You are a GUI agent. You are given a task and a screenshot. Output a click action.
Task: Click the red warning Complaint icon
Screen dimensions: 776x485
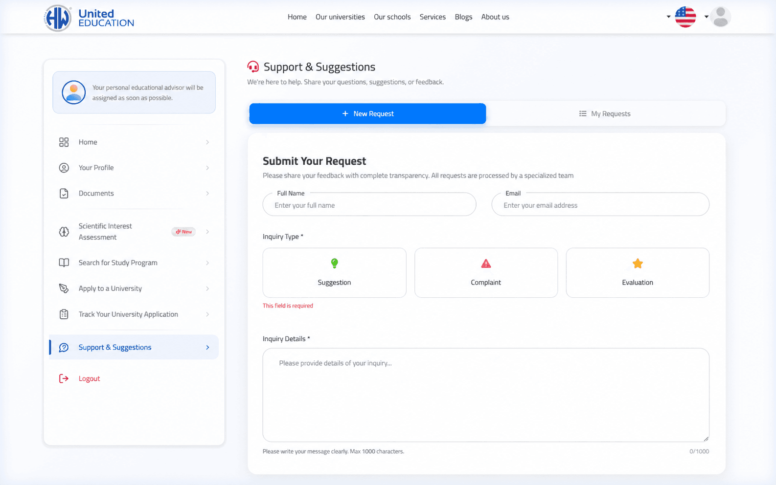coord(486,264)
